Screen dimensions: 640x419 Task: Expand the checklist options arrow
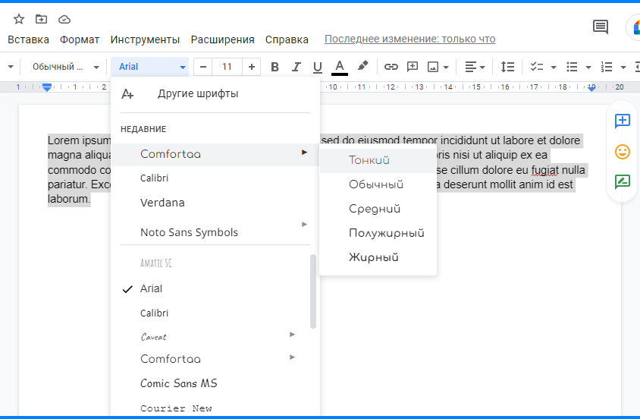tap(554, 68)
